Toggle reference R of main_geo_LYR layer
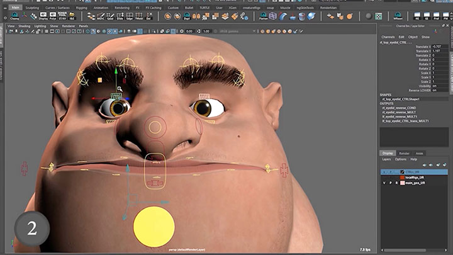The height and width of the screenshot is (255, 453). (x=396, y=183)
